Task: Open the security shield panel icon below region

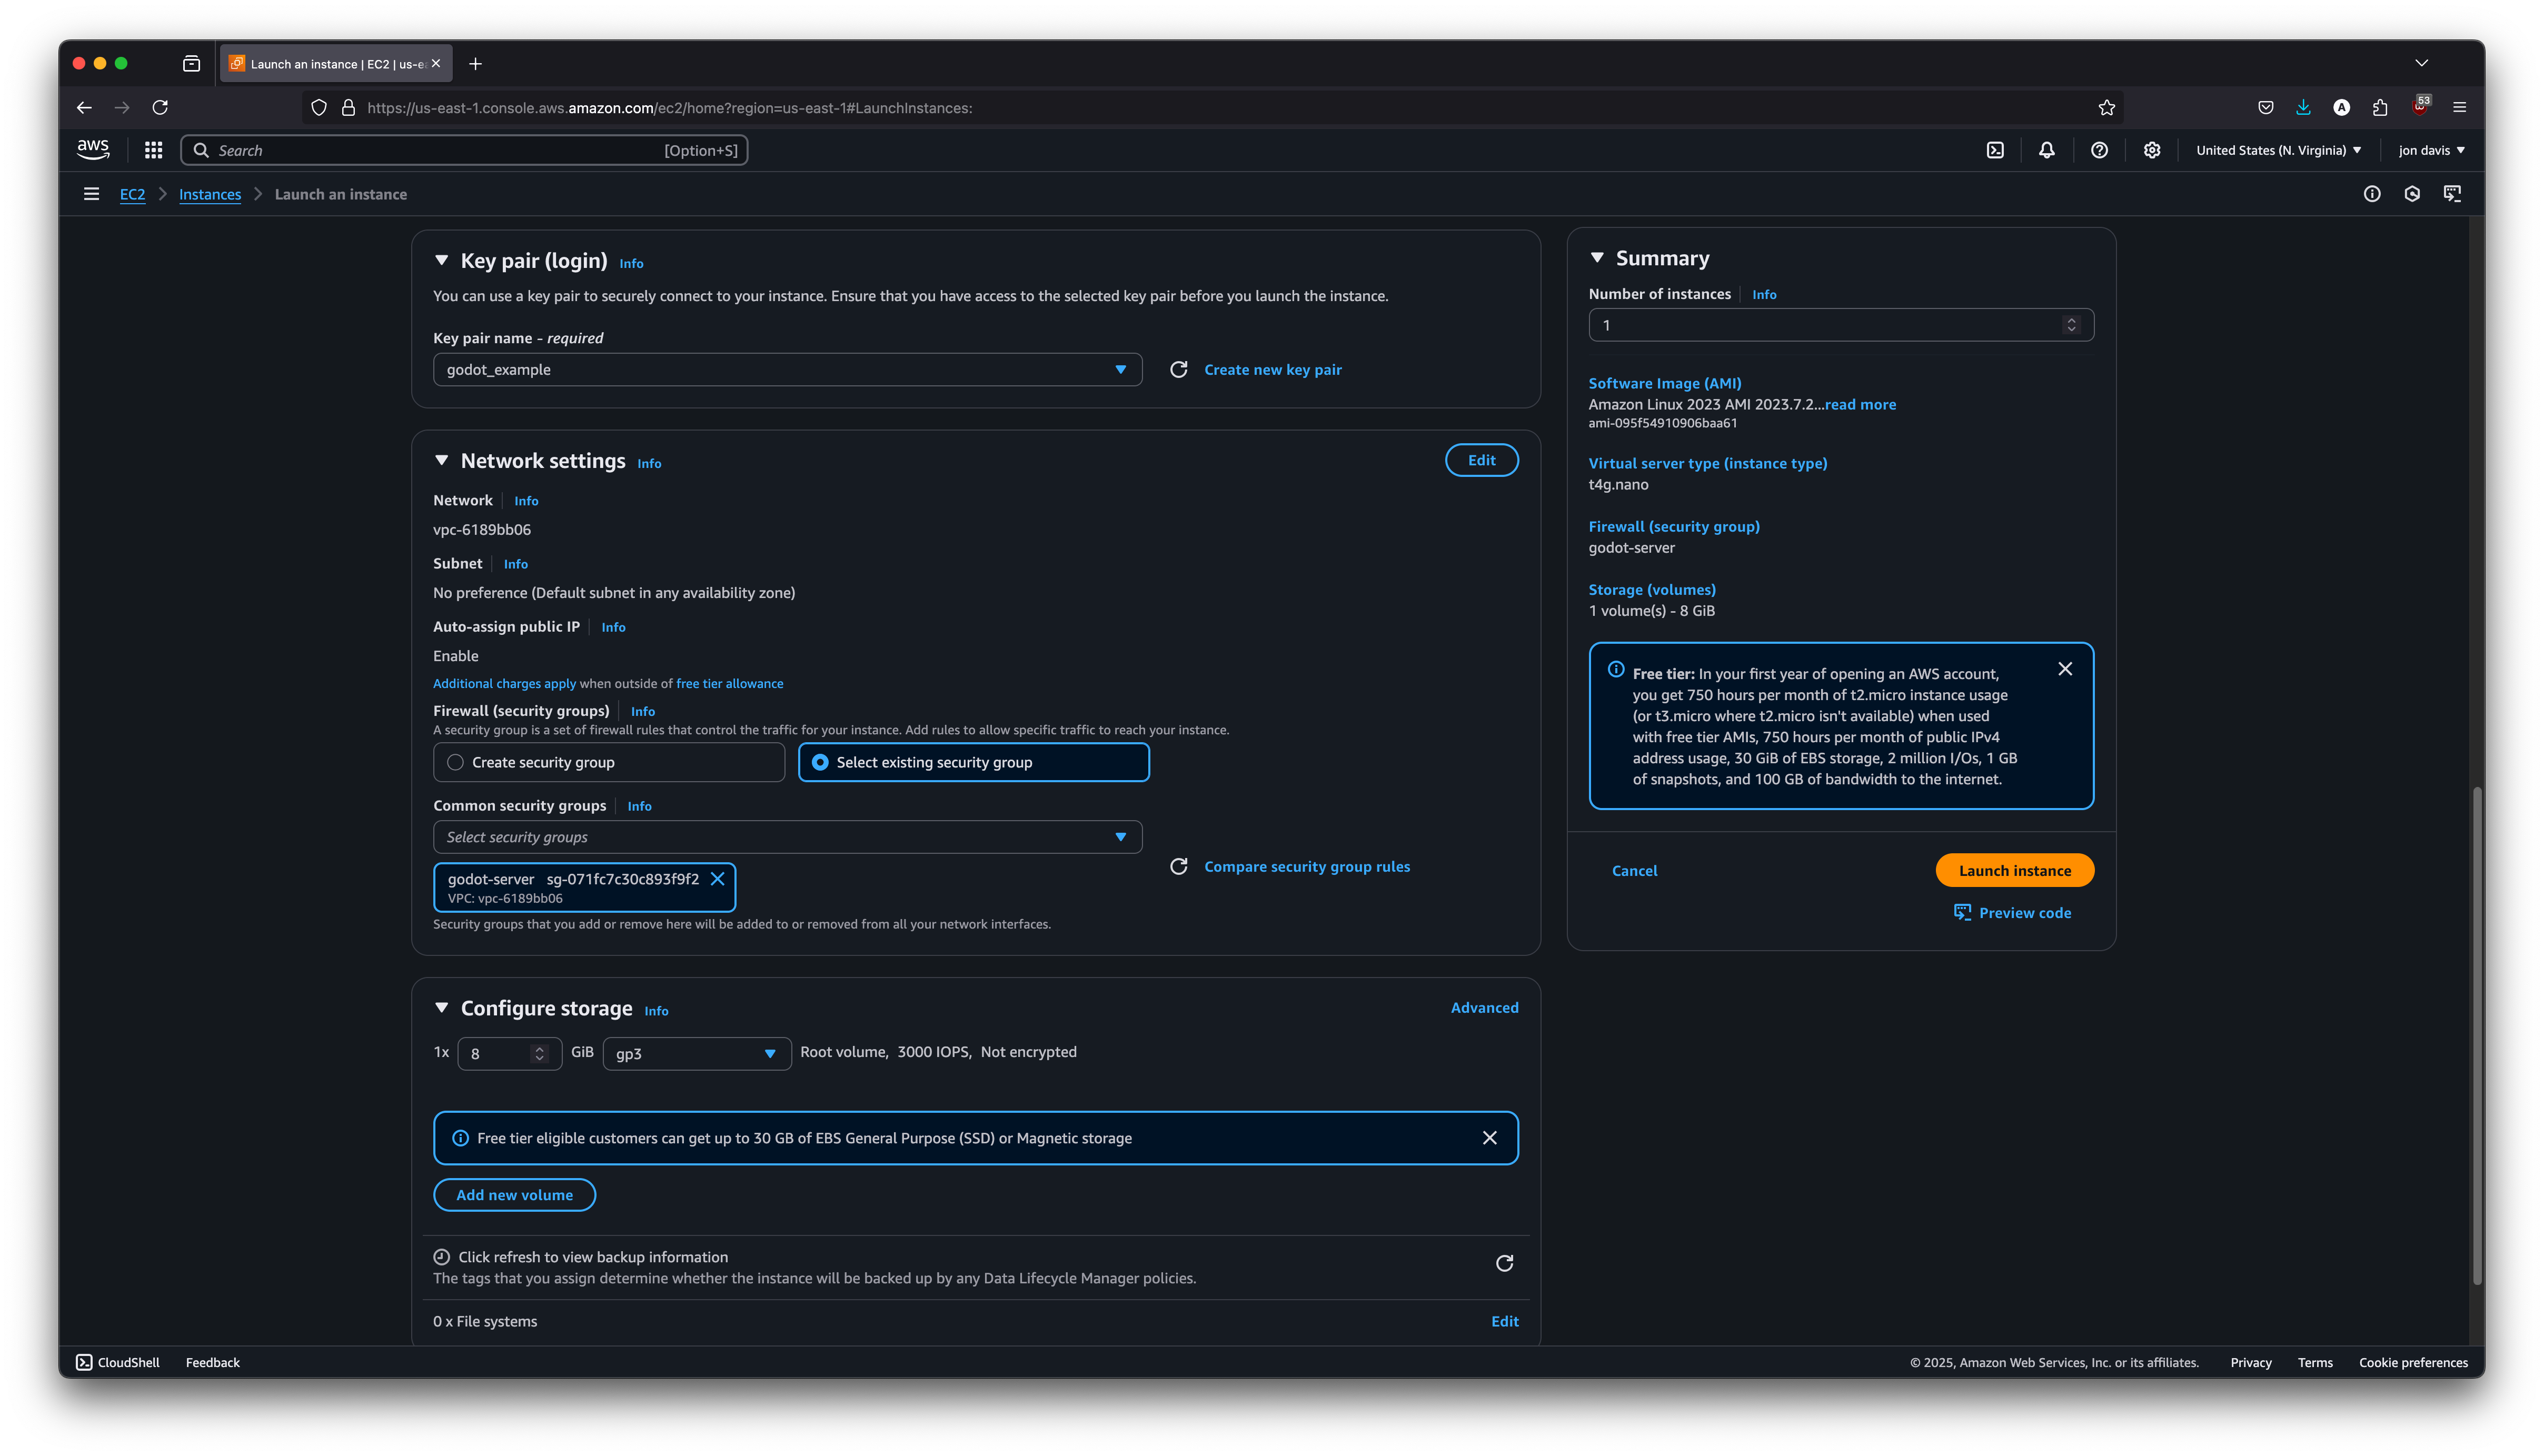Action: 2412,194
